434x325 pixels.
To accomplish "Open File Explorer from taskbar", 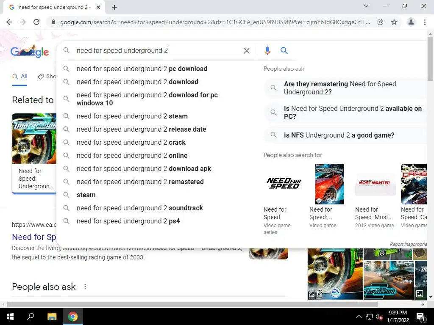I will pos(52,317).
